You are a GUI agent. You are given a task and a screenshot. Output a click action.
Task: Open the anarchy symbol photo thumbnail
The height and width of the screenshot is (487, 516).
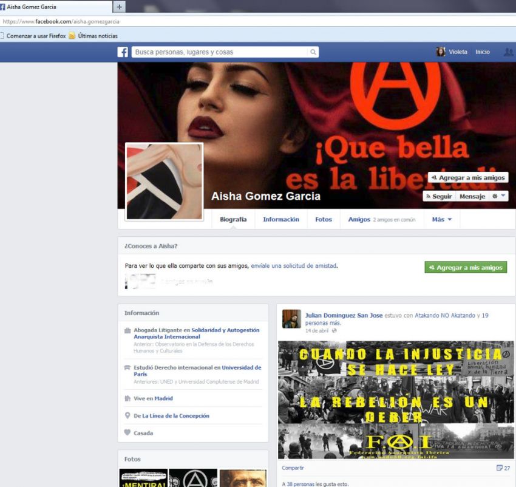(x=193, y=478)
